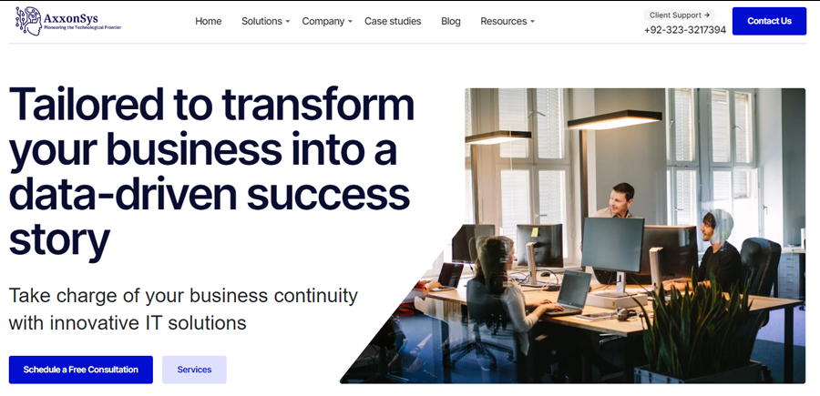Navigate to the Blog
The image size is (820, 396).
[451, 21]
